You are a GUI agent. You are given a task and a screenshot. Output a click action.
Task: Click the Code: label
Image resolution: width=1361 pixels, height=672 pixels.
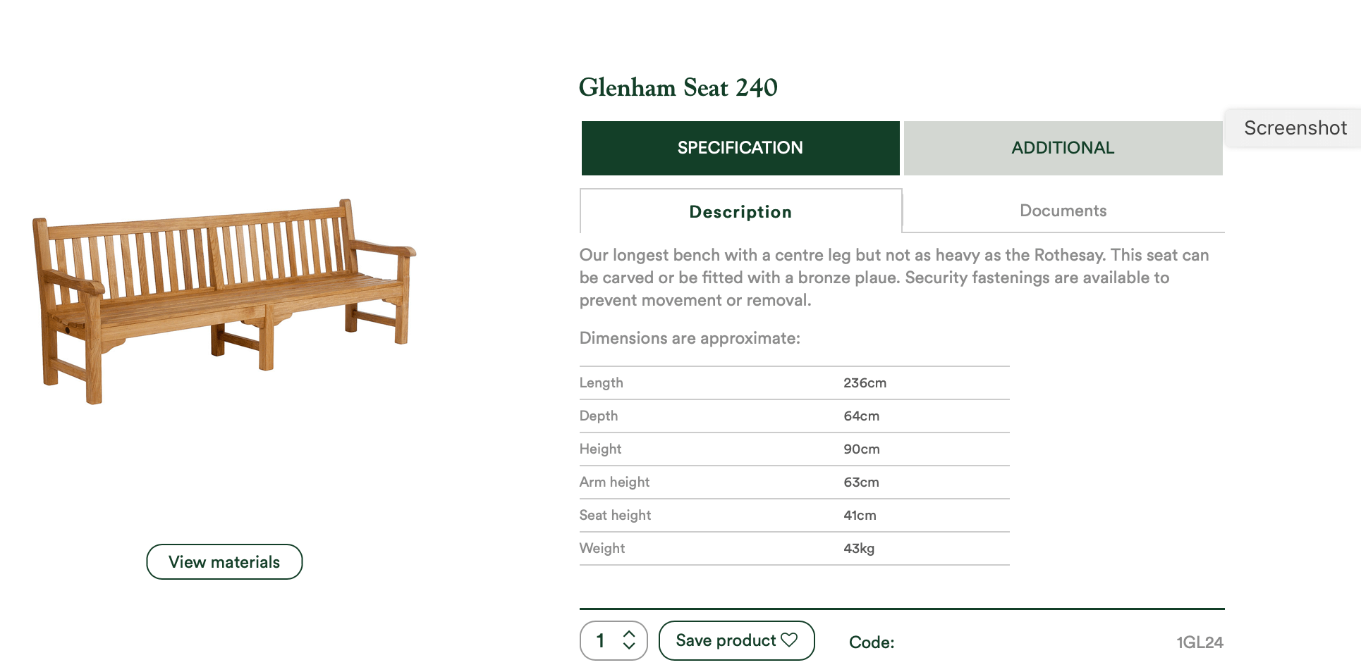[x=872, y=642]
